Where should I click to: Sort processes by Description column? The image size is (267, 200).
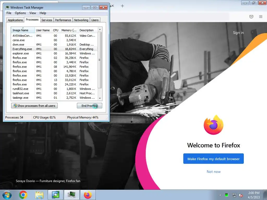pyautogui.click(x=88, y=30)
